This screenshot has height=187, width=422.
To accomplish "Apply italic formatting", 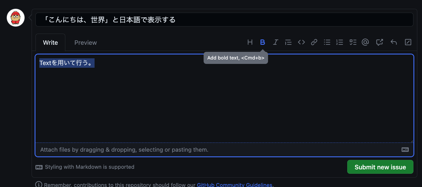I will 275,42.
